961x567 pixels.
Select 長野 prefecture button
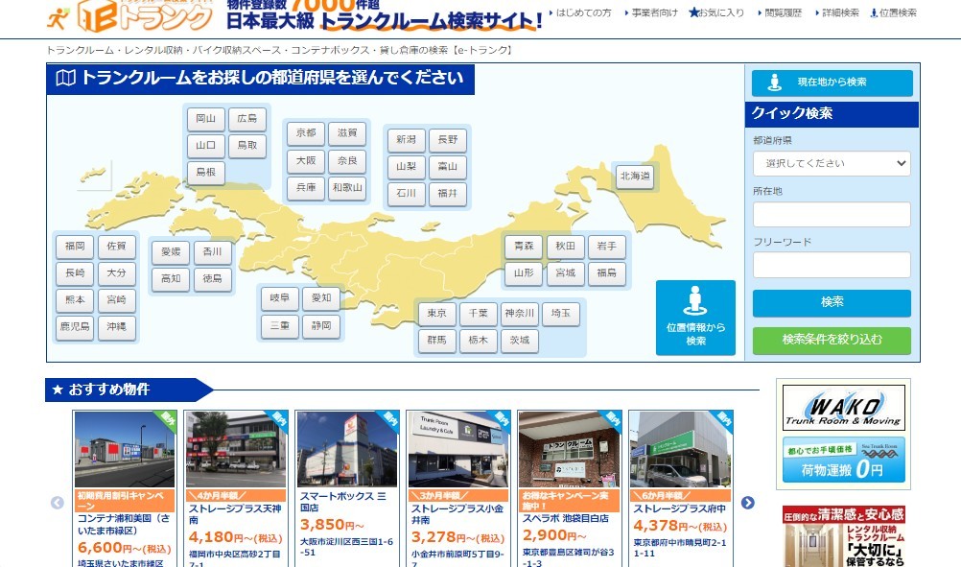click(447, 140)
